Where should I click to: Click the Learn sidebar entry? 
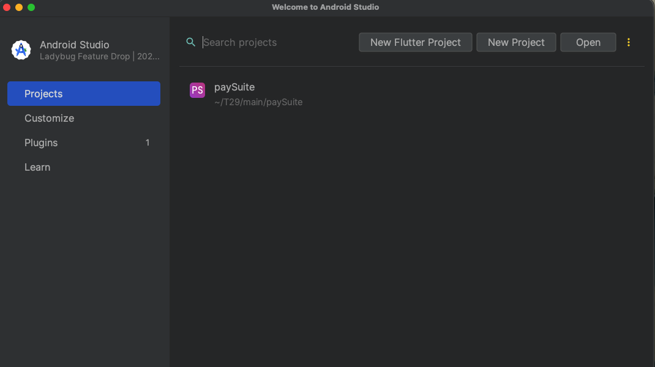pyautogui.click(x=37, y=167)
